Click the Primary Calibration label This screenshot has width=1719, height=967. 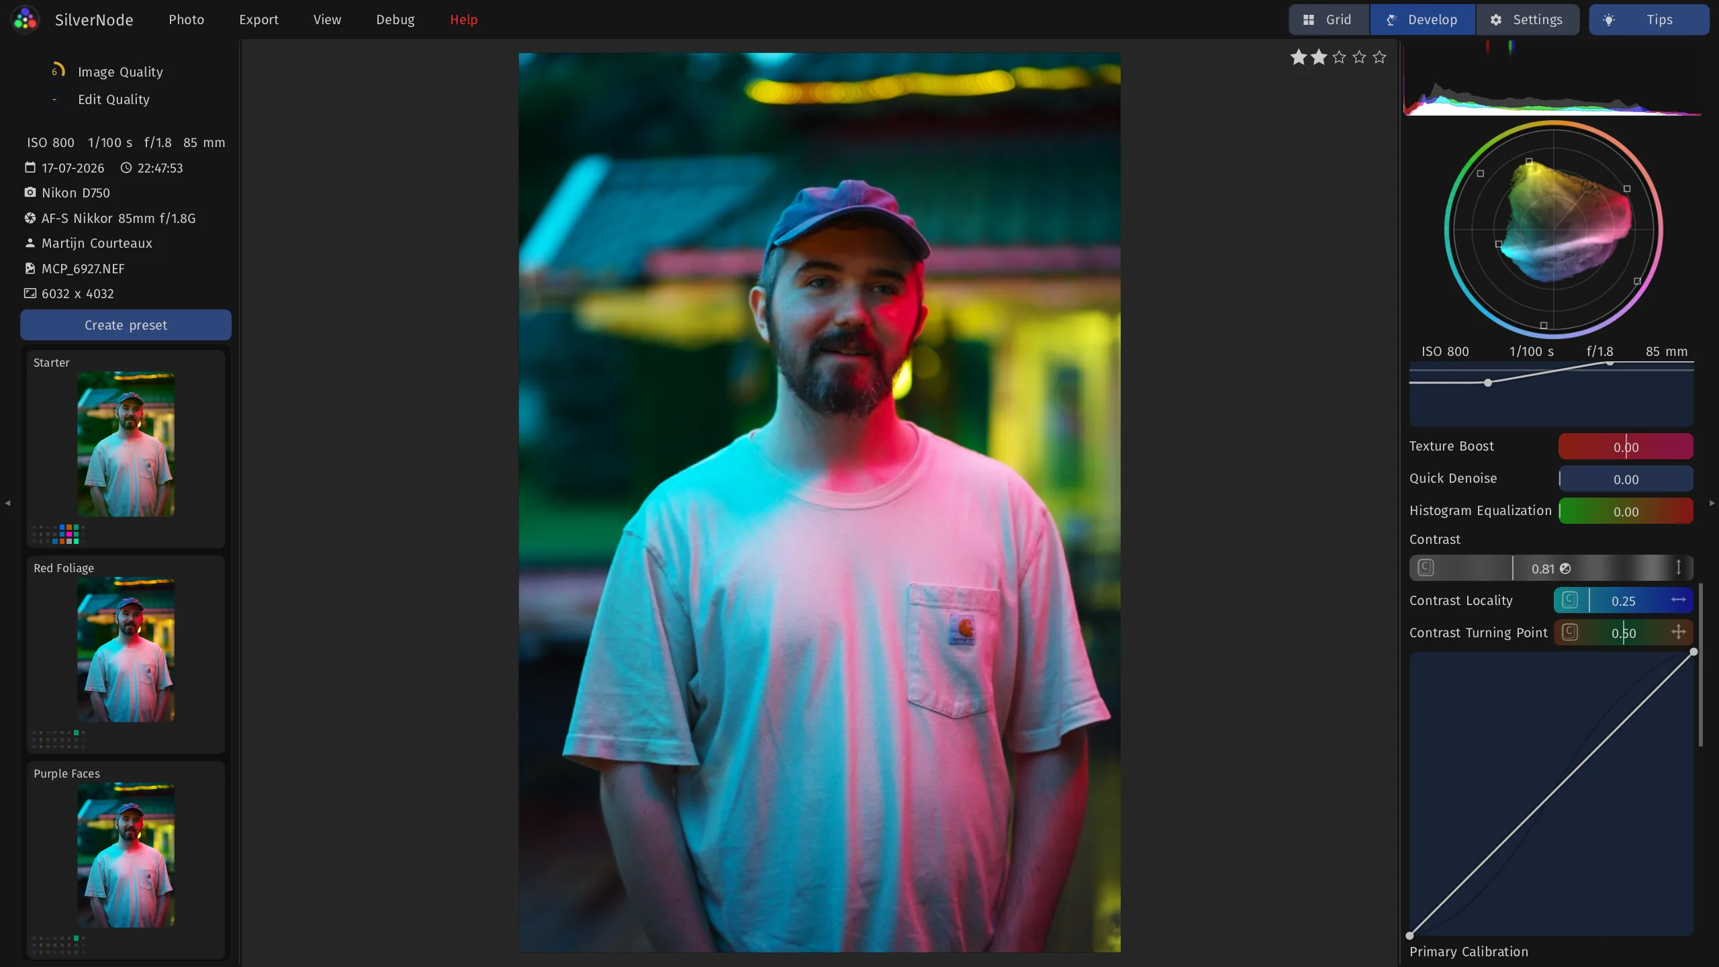[1469, 952]
